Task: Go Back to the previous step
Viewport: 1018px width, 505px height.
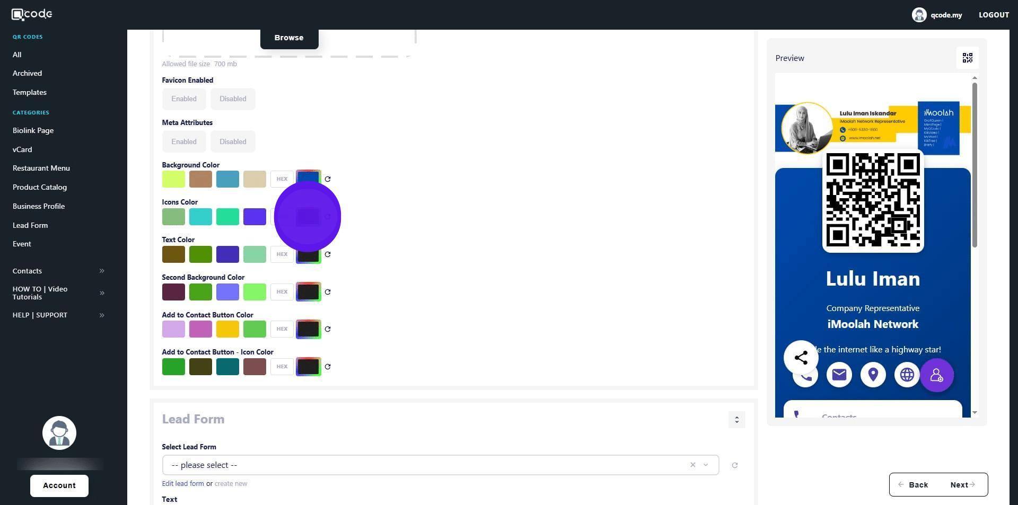Action: (x=913, y=485)
